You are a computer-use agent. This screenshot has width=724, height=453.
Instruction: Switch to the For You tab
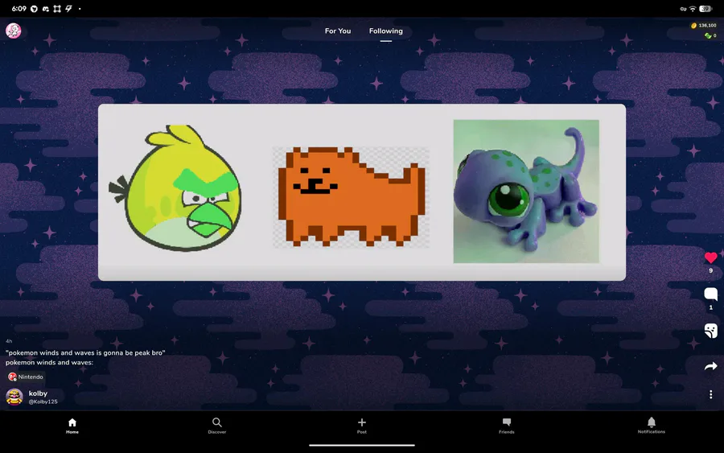(338, 31)
